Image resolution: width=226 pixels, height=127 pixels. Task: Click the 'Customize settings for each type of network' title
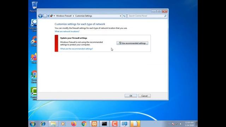tap(80, 24)
